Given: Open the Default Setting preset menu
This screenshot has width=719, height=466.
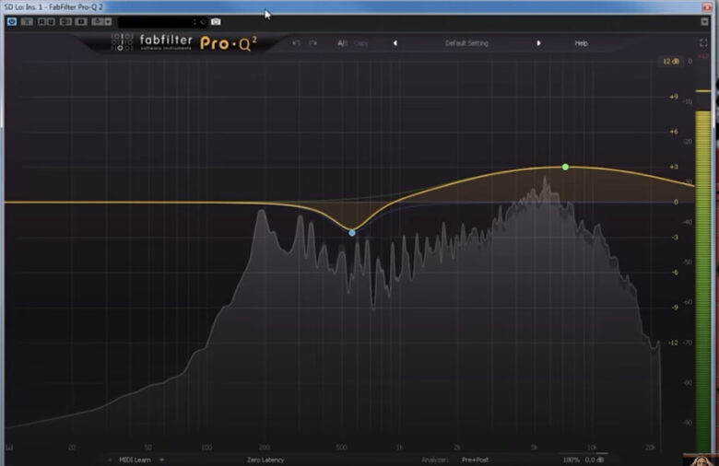Looking at the screenshot, I should click(466, 43).
